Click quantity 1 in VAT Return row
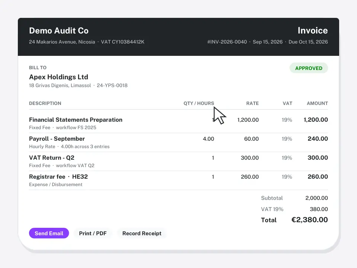The width and height of the screenshot is (357, 268). click(213, 158)
